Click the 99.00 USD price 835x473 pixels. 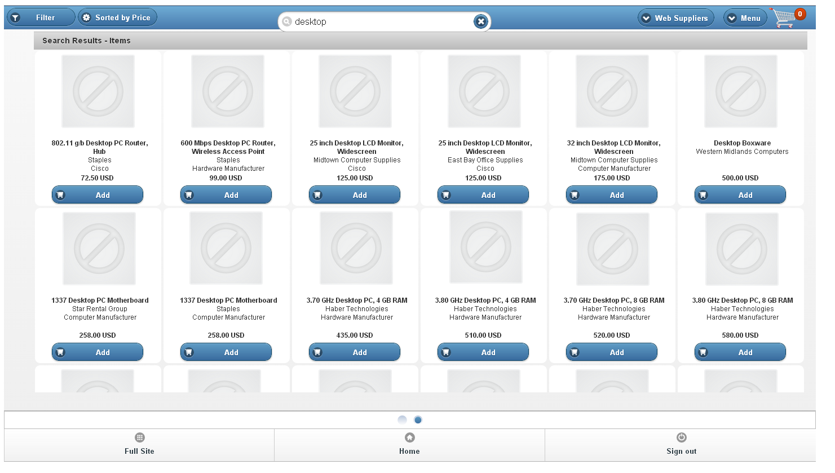click(x=226, y=178)
